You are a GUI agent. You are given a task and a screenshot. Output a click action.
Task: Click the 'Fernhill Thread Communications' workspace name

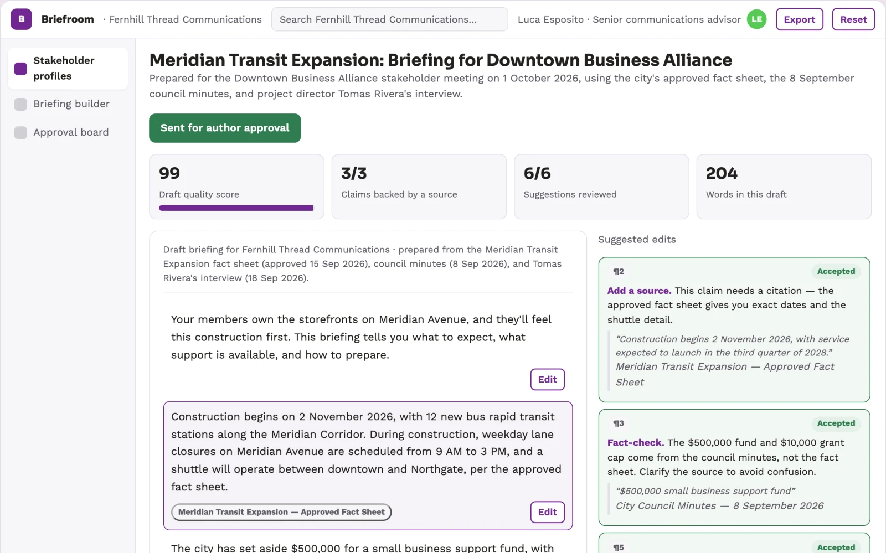[x=185, y=20]
